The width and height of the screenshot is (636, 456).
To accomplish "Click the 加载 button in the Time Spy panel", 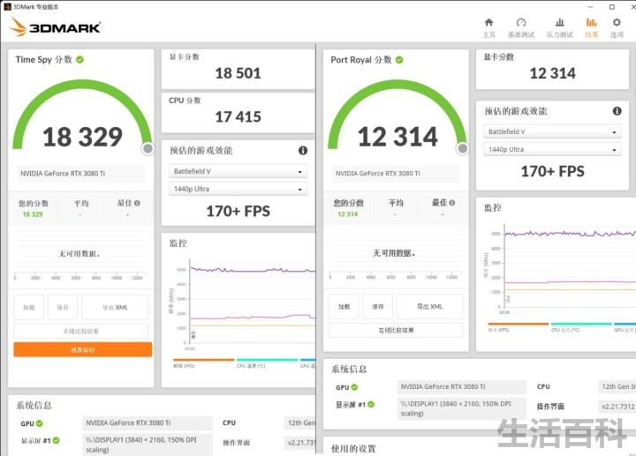I will (29, 307).
